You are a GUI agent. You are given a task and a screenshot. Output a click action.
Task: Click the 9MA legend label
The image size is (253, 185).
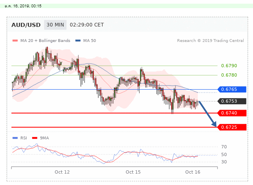44,138
